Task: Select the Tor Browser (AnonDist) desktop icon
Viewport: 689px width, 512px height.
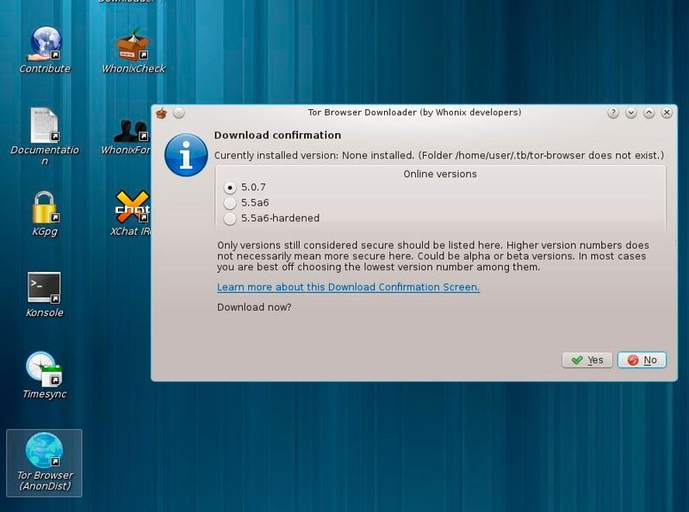Action: (45, 463)
